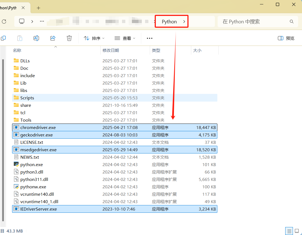The width and height of the screenshot is (302, 235).
Task: Click the Rename icon in toolbar
Action: coord(36,38)
